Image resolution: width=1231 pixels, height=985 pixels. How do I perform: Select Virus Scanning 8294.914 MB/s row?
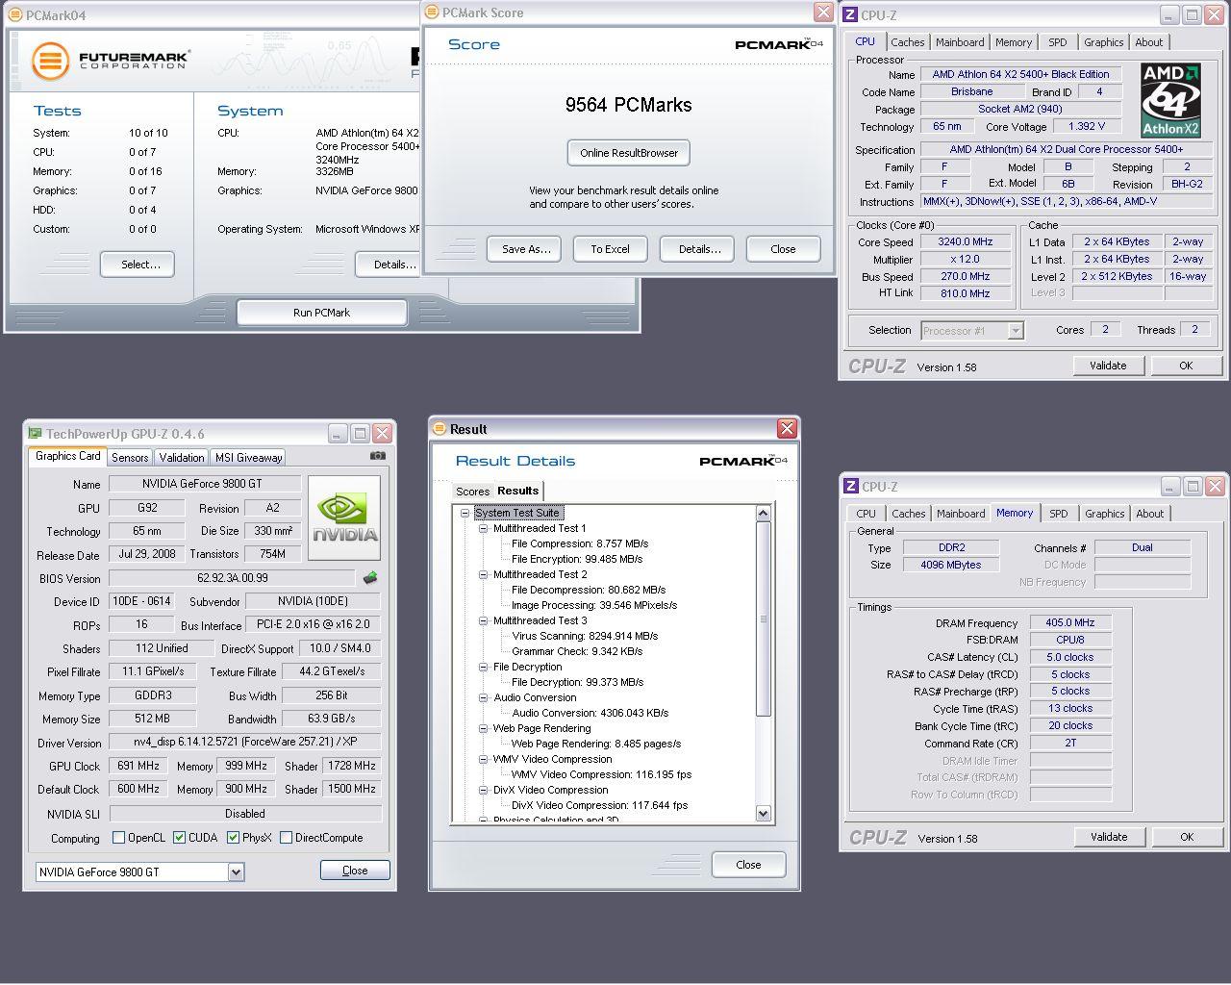tap(585, 636)
